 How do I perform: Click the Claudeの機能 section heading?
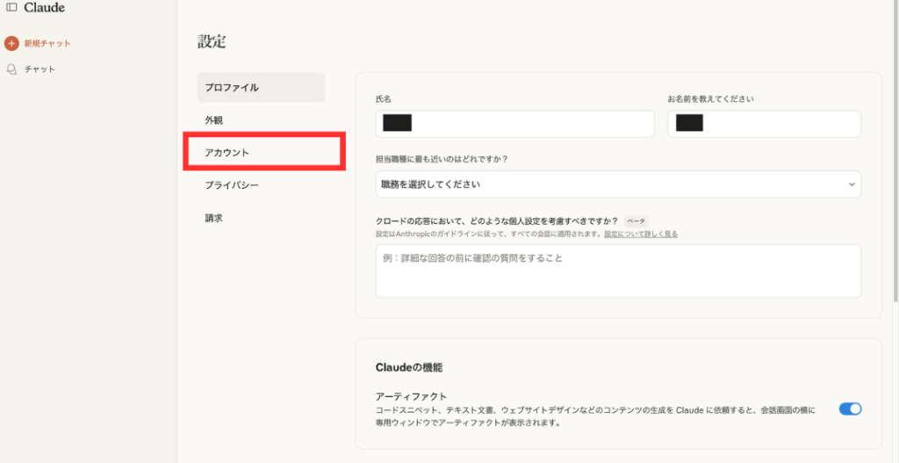[x=409, y=368]
